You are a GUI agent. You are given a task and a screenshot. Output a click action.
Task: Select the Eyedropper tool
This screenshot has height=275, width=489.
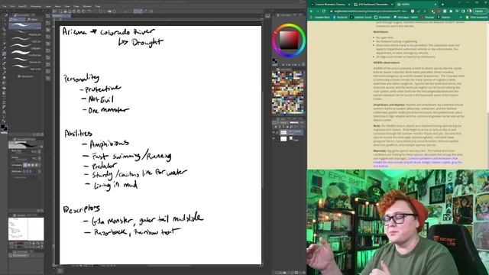coord(4,49)
